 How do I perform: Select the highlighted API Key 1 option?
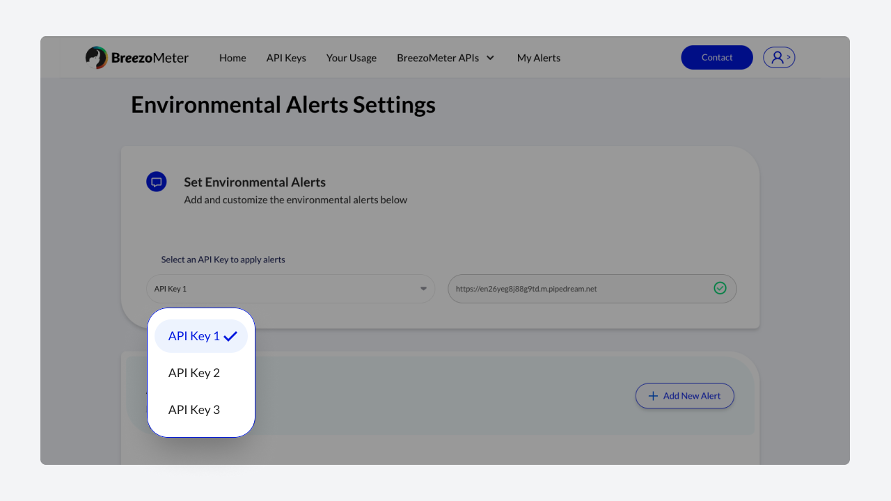[194, 336]
